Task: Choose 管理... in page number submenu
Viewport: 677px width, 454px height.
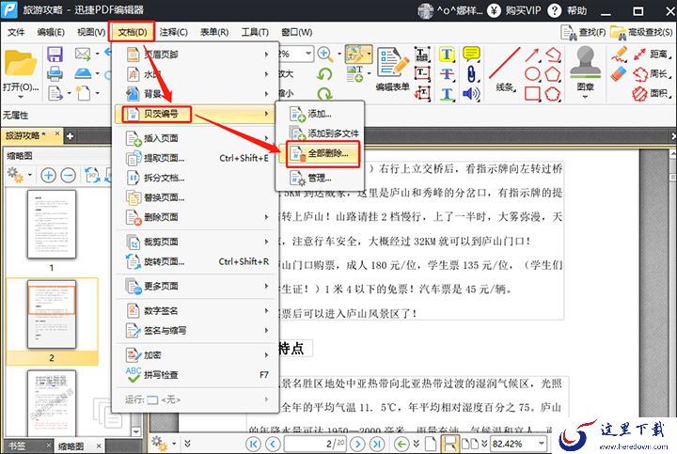Action: click(x=320, y=178)
